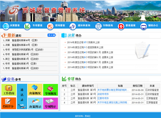Viewport: 161px width, 118px height.
Task: Select the 辅助办公 menu label
Action: click(153, 25)
